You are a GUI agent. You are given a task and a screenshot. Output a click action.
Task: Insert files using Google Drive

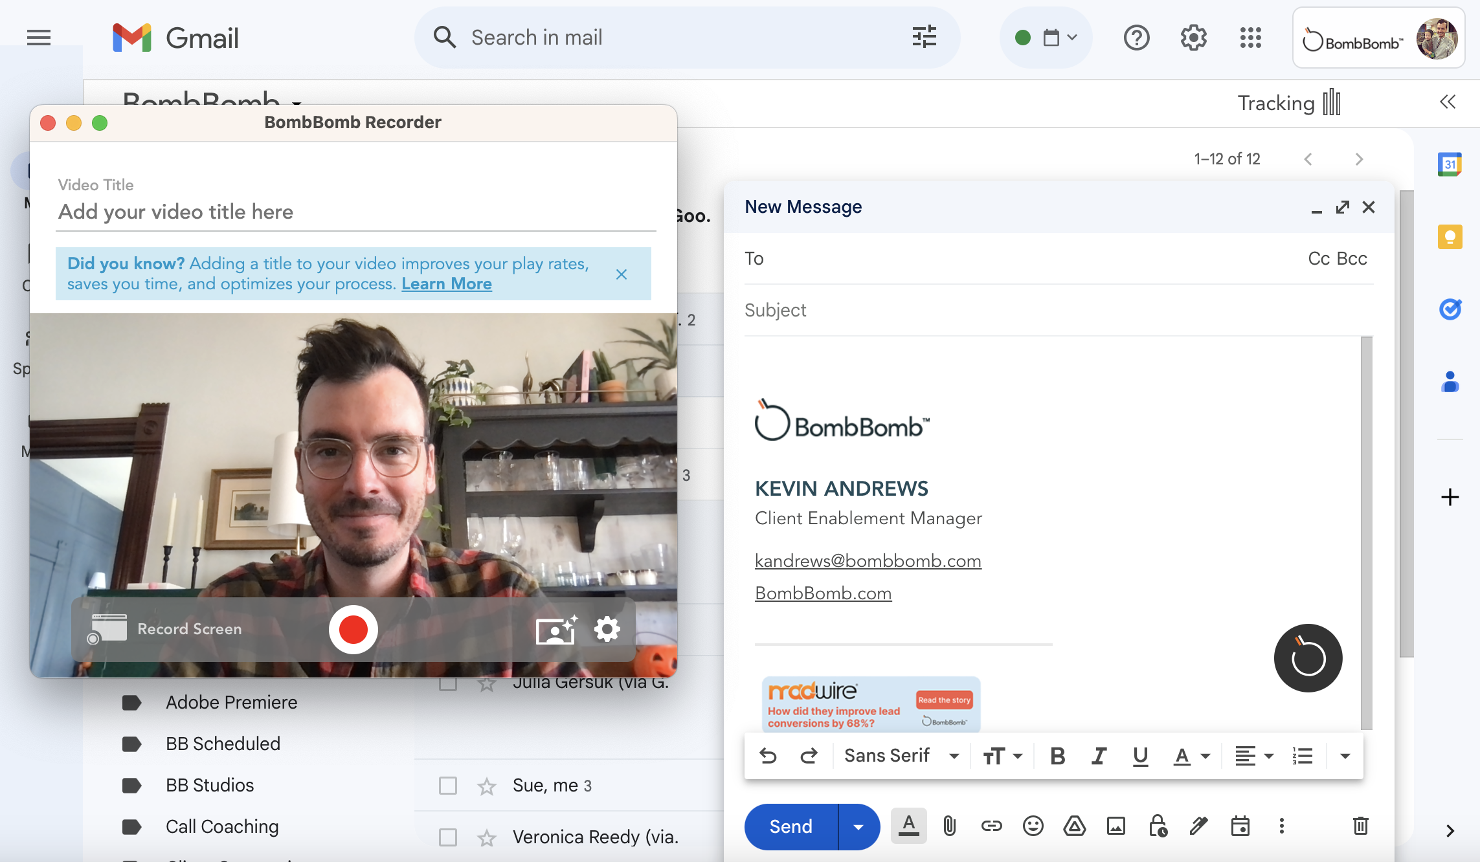(x=1074, y=826)
